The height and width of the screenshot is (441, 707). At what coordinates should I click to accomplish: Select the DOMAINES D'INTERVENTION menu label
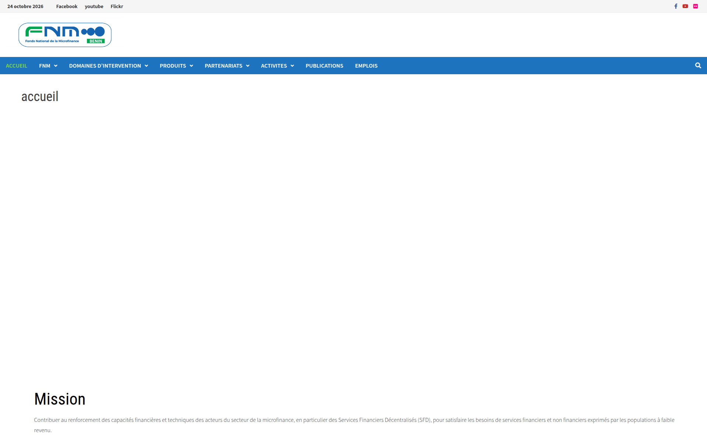(105, 66)
